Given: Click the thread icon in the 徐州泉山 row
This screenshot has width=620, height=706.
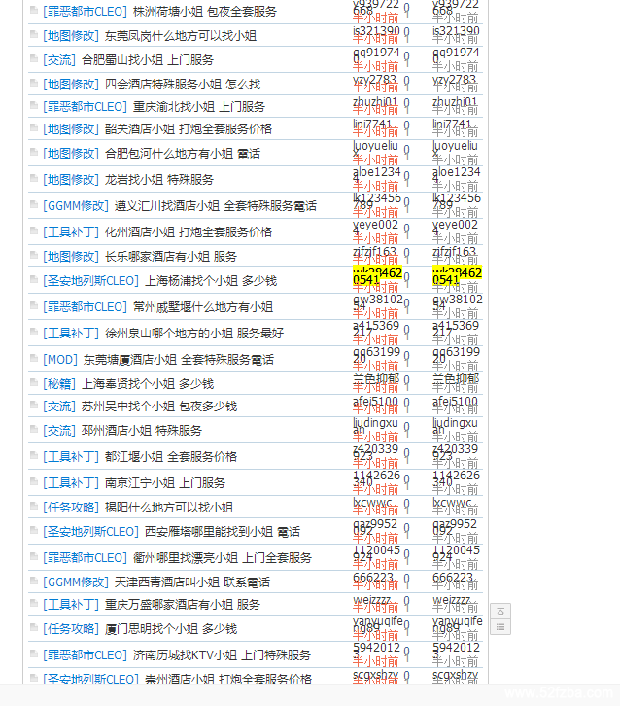Looking at the screenshot, I should click(33, 332).
